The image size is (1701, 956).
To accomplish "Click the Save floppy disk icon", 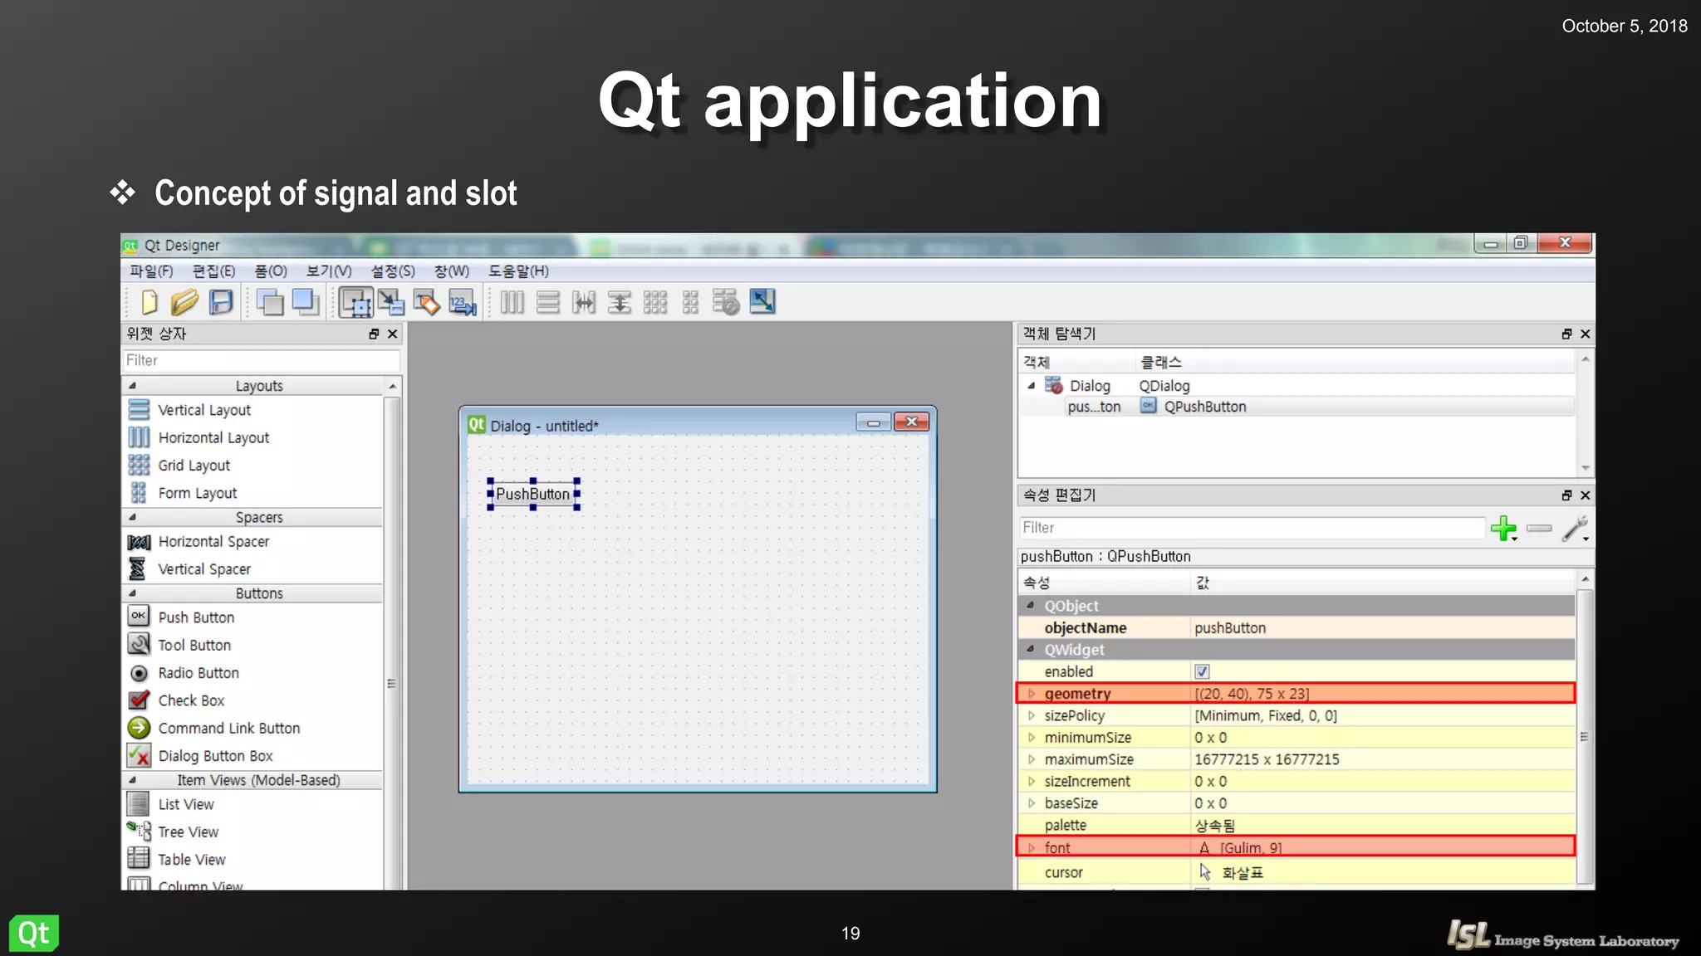I will [x=221, y=302].
